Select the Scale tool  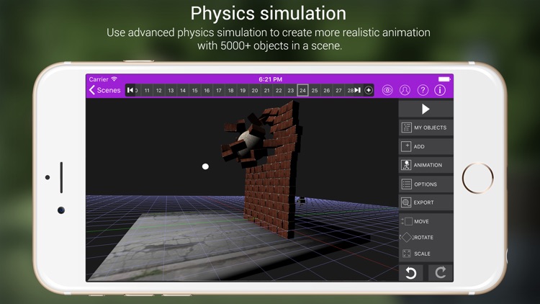coord(426,254)
